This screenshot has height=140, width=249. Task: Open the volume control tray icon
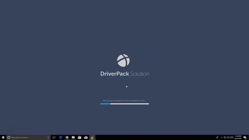point(228,137)
